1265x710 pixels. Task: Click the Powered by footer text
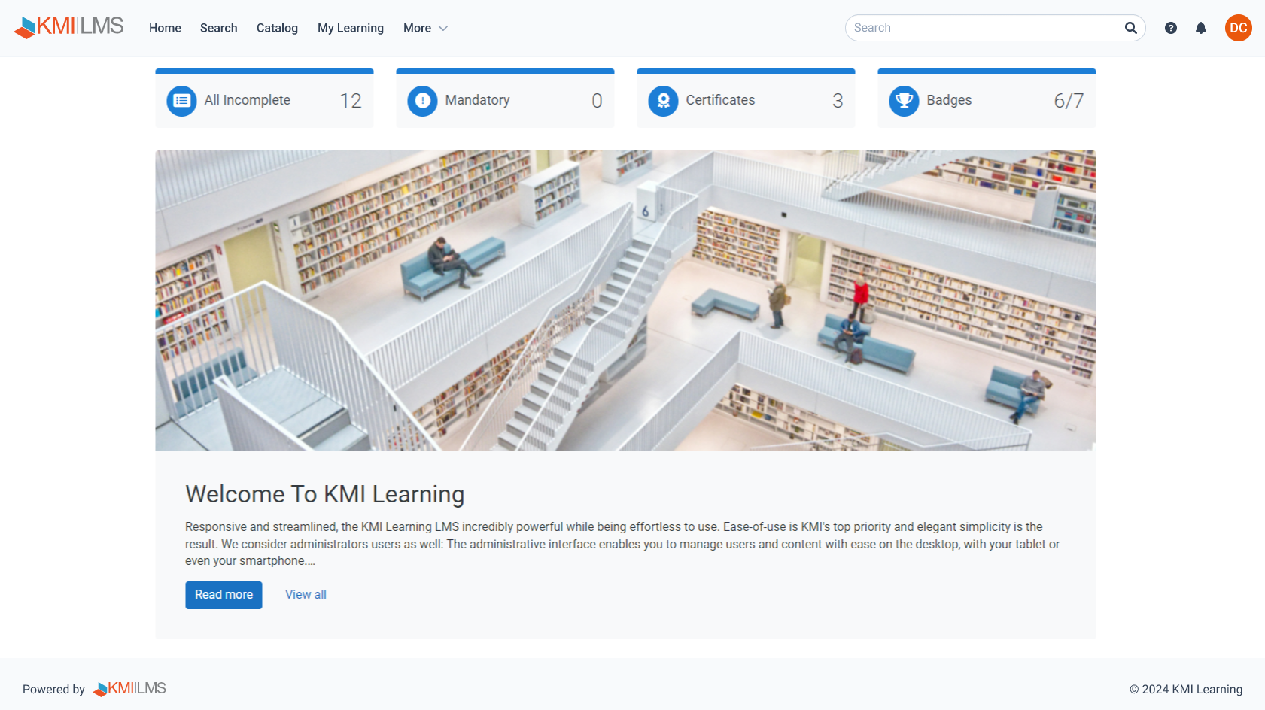53,690
